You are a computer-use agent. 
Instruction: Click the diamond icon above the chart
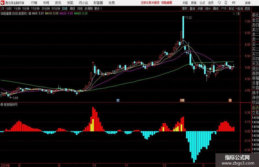[x=234, y=14]
